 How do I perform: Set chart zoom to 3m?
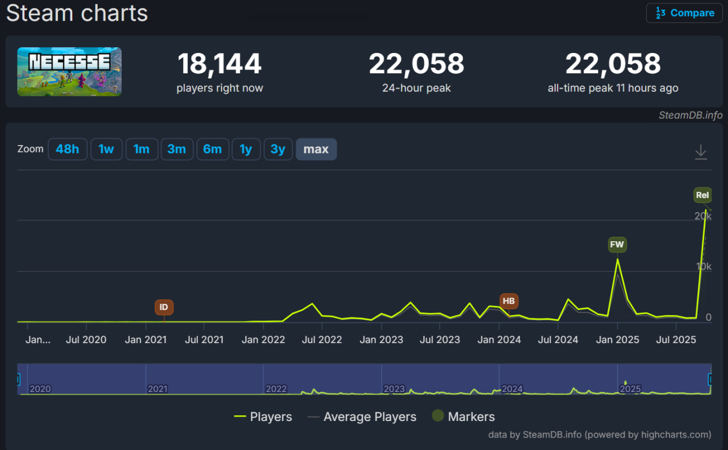click(177, 149)
